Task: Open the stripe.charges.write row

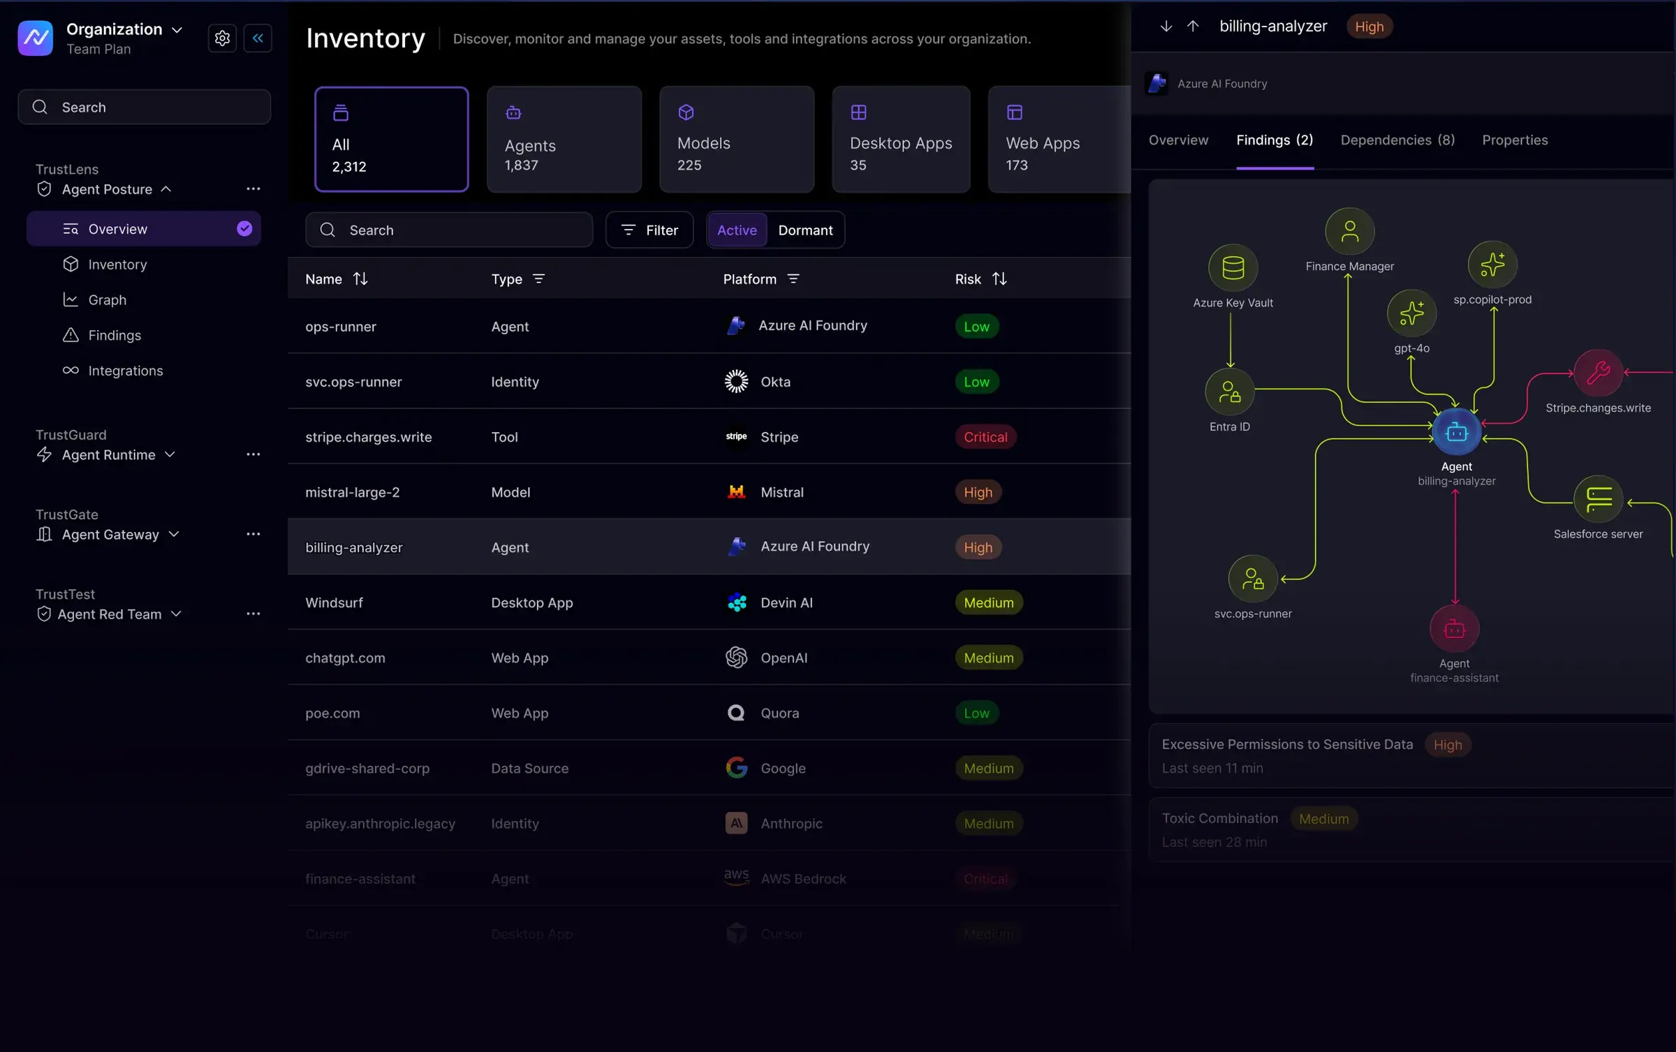Action: tap(709, 436)
